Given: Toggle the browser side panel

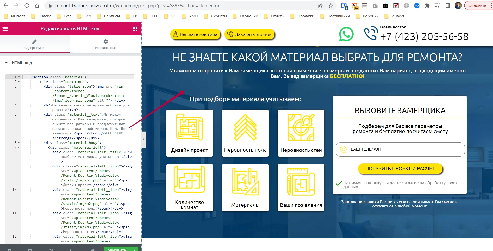Looking at the screenshot, I should 448,6.
